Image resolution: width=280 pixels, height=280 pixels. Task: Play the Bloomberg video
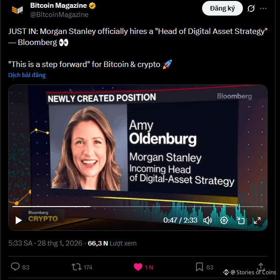pos(18,220)
